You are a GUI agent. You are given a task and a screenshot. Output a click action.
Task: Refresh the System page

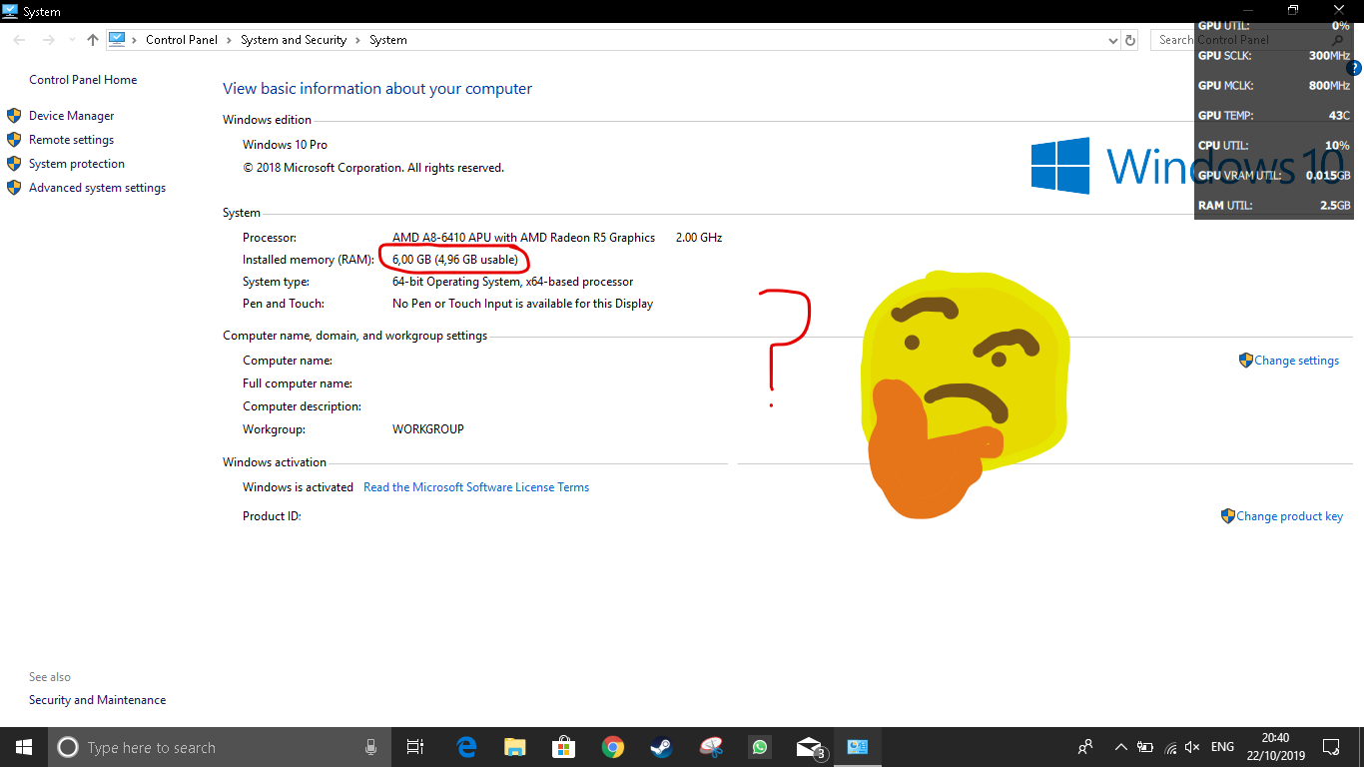click(x=1130, y=40)
